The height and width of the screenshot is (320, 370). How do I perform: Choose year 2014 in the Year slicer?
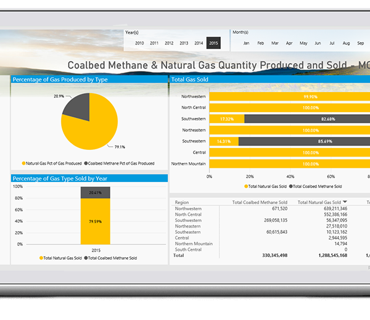pyautogui.click(x=199, y=43)
